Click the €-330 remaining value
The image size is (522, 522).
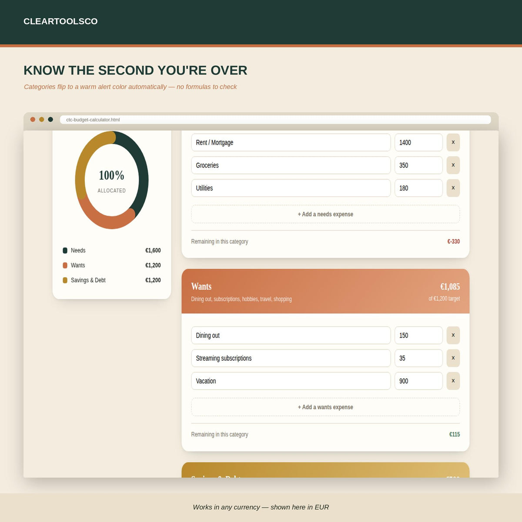coord(453,241)
